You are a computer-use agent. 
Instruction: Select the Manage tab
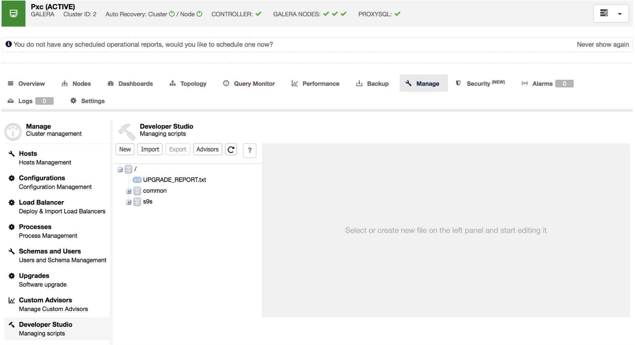tap(423, 83)
